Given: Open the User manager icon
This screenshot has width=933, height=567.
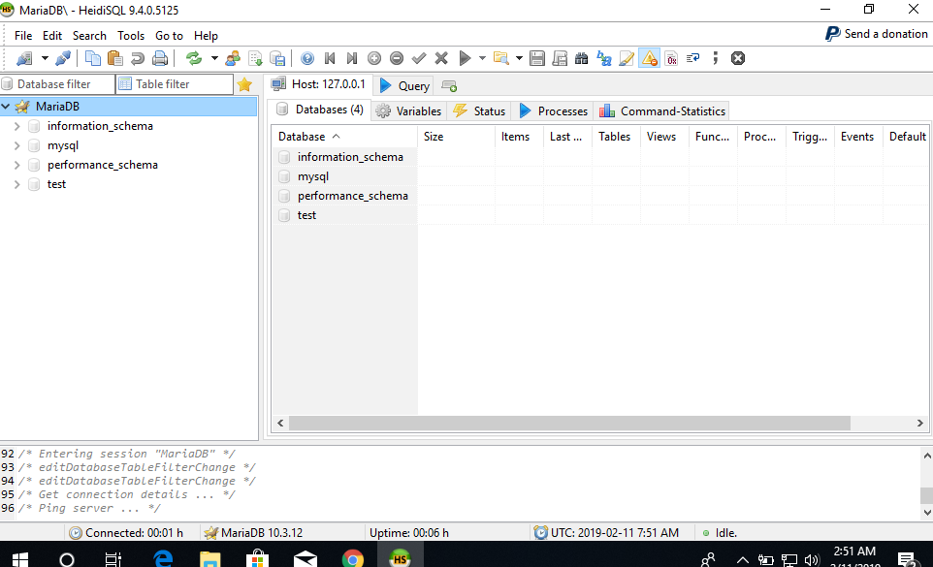Looking at the screenshot, I should coord(233,58).
